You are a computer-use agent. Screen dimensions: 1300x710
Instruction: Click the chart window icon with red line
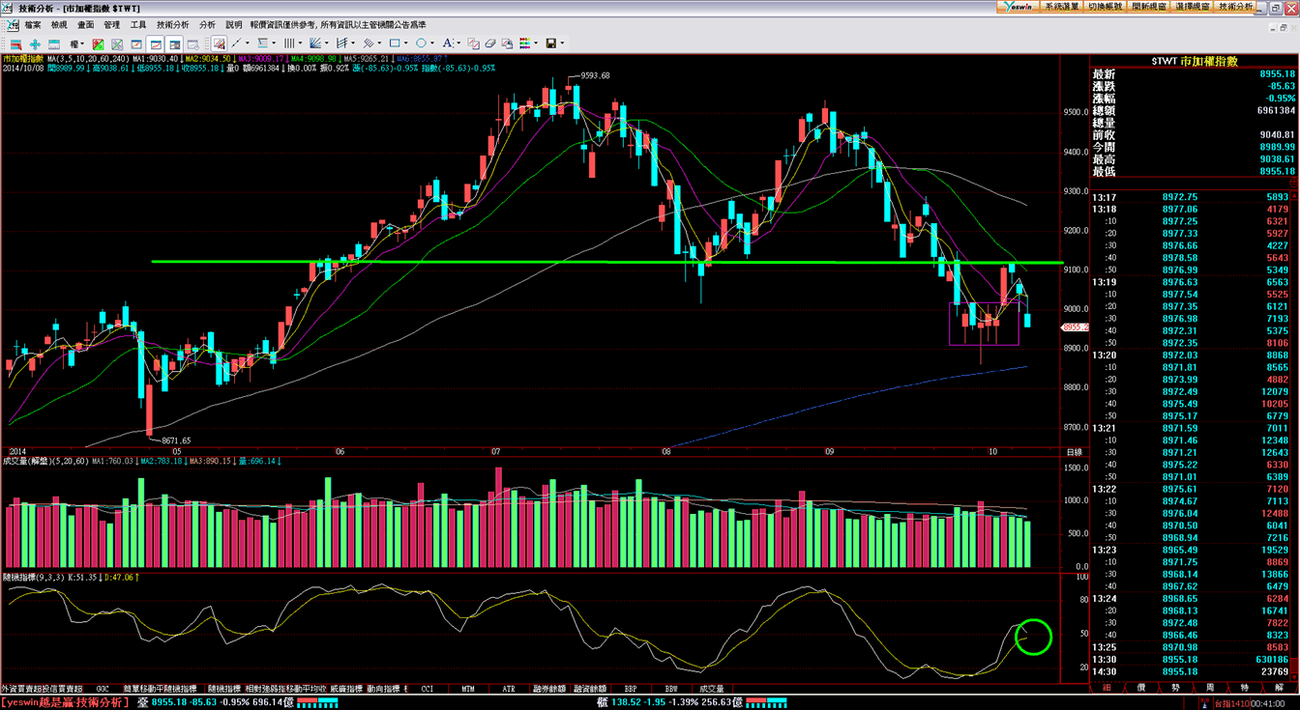pyautogui.click(x=136, y=43)
